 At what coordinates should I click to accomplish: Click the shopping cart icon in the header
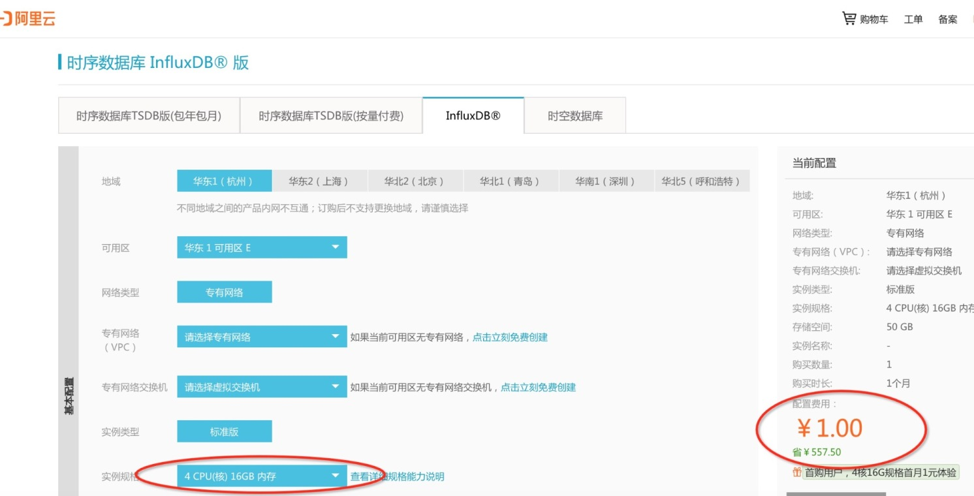[x=849, y=18]
